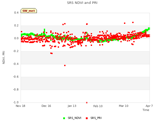Select the Dec 16 x-axis label
Image resolution: width=165 pixels, height=123 pixels.
click(46, 106)
